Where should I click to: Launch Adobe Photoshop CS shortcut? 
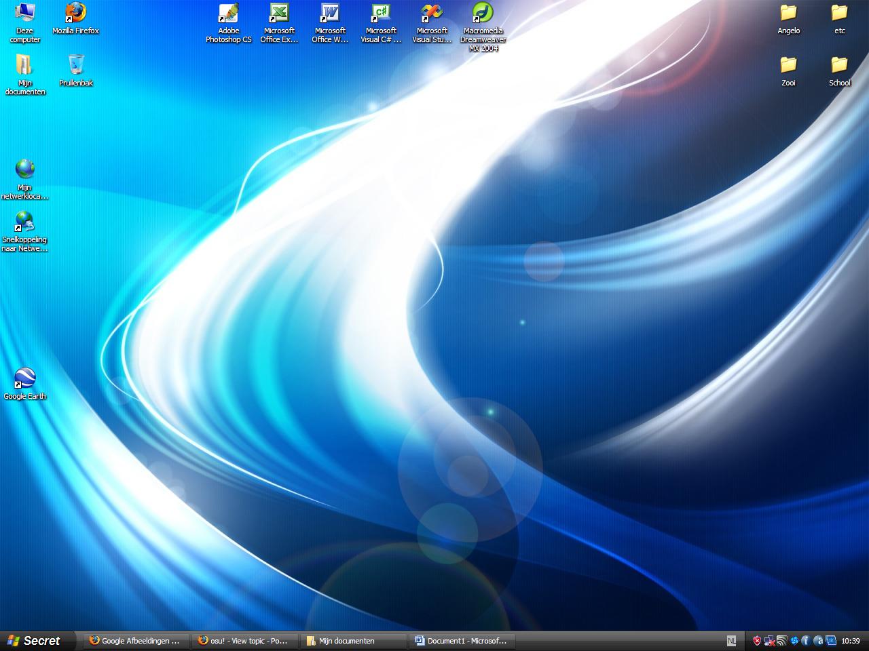[229, 22]
